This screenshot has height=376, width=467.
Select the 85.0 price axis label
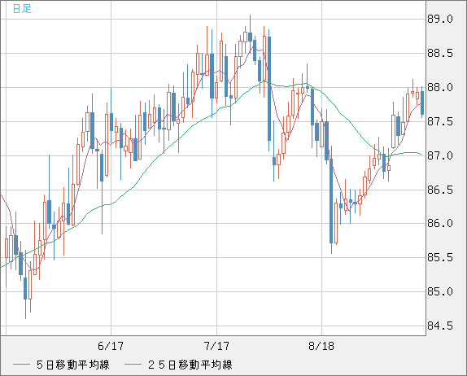pyautogui.click(x=440, y=291)
